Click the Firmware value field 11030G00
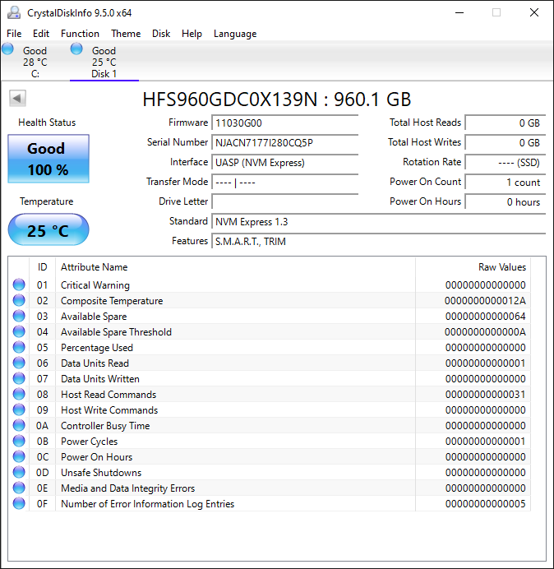The width and height of the screenshot is (554, 569). coord(285,123)
